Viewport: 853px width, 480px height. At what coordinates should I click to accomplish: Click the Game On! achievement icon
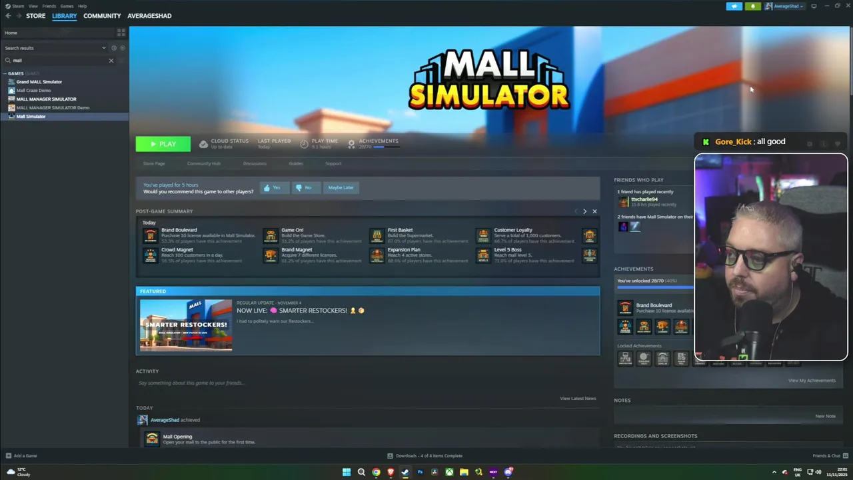pos(271,235)
